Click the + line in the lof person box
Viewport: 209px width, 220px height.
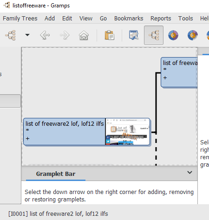(27, 138)
